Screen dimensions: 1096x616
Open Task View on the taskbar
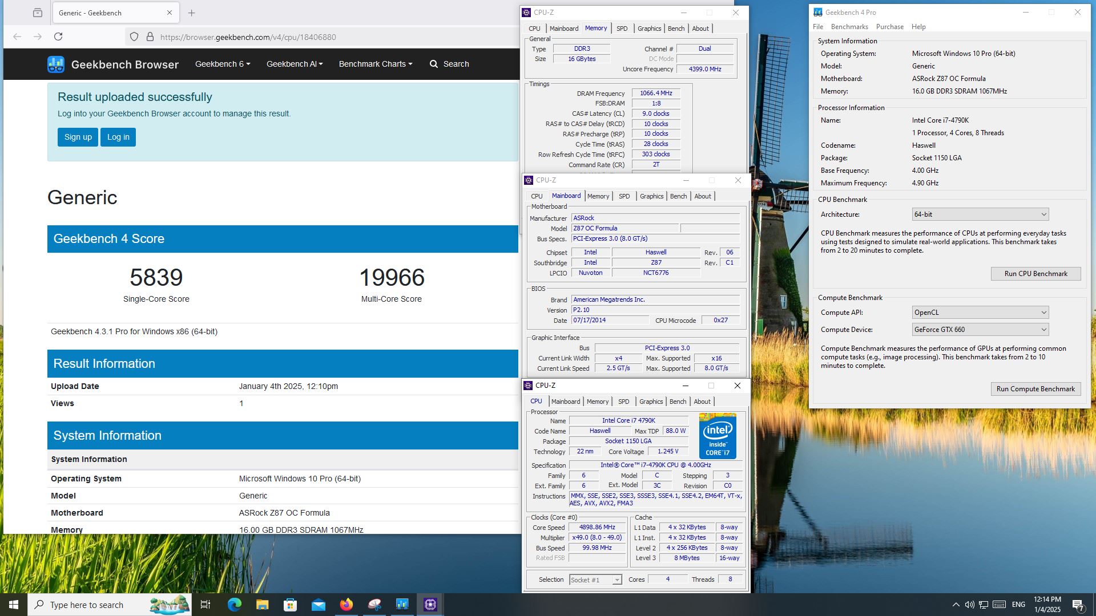click(x=205, y=605)
